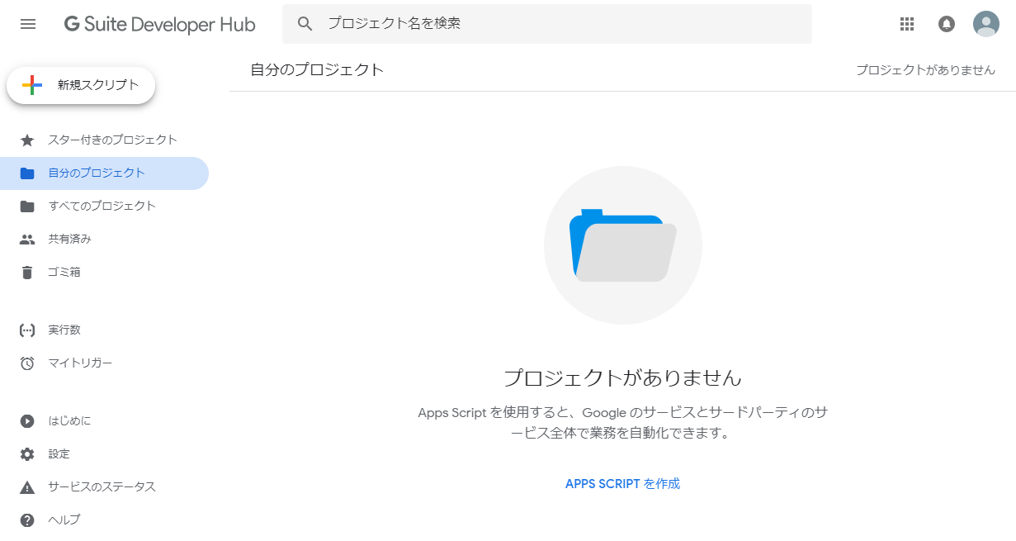
Task: Click the warning triangle status icon
Action: point(27,487)
